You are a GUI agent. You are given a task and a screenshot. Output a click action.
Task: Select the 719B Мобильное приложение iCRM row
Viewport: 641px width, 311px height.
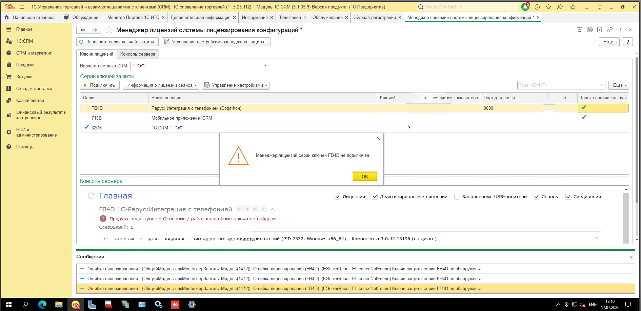(354, 118)
